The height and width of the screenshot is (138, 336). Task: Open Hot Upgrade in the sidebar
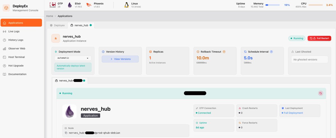pyautogui.click(x=21, y=66)
